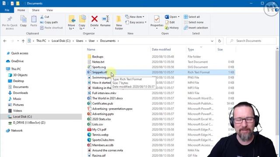
Task: Switch to the Share ribbon tab
Action: (x=36, y=10)
